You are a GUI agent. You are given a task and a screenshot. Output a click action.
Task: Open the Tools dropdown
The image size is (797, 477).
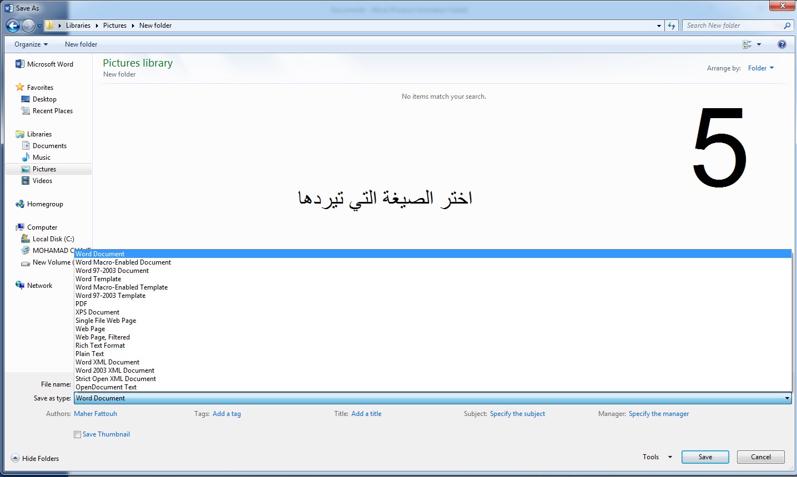tap(658, 457)
